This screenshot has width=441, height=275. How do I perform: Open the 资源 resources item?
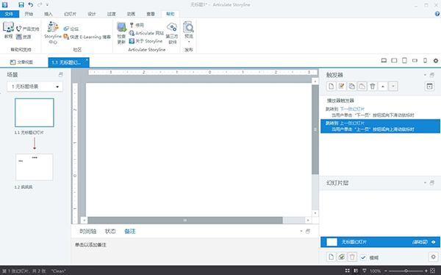pyautogui.click(x=24, y=37)
